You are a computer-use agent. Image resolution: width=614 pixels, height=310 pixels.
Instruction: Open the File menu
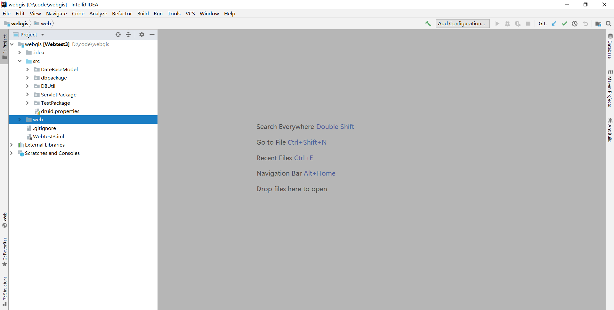pos(6,14)
